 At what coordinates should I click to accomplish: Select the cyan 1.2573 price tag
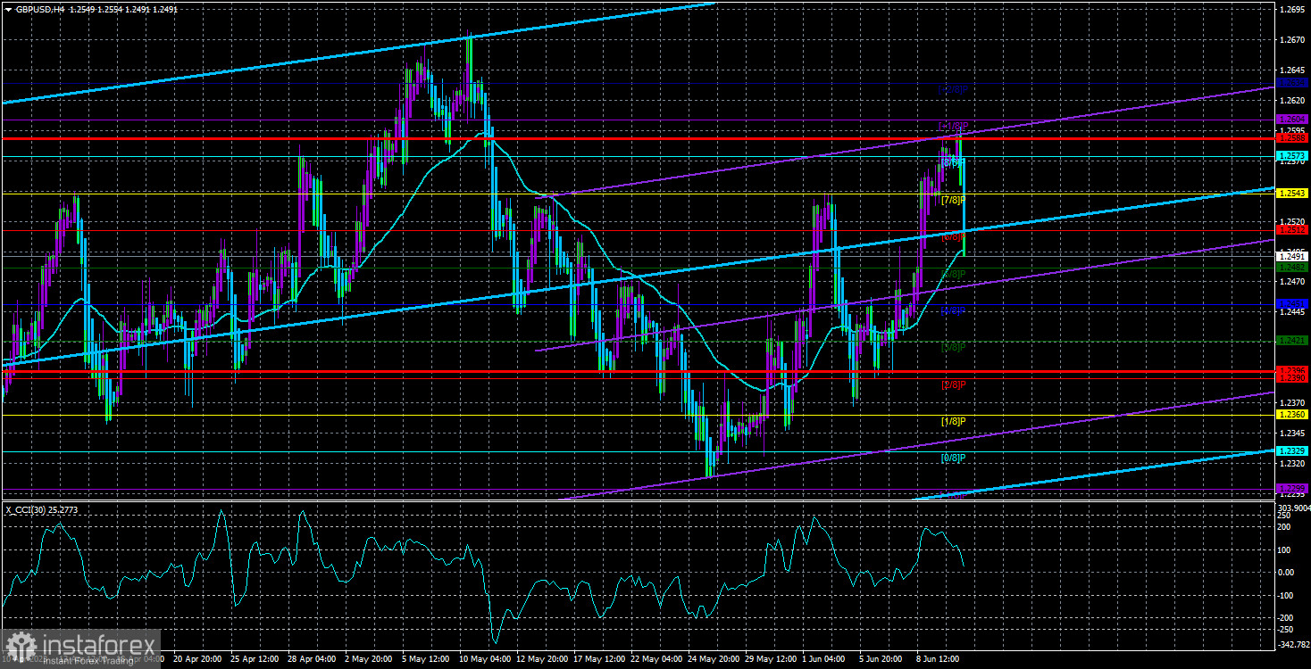point(1292,156)
